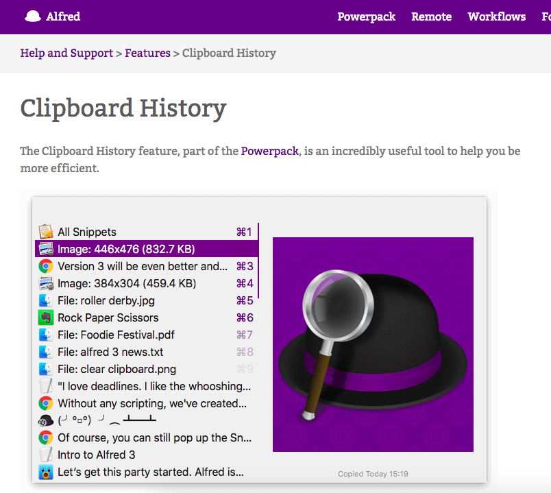551x493 pixels.
Task: Click Finder icon for Foodie Festival.pdf
Action: [46, 335]
